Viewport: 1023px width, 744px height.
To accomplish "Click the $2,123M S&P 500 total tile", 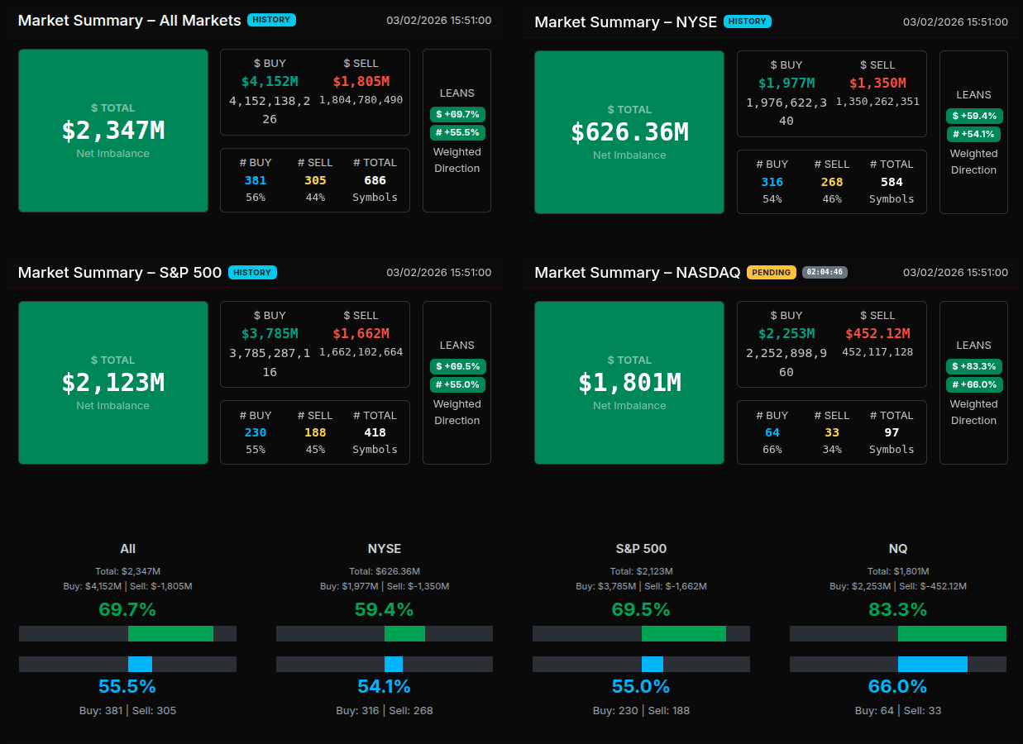I will pyautogui.click(x=113, y=383).
